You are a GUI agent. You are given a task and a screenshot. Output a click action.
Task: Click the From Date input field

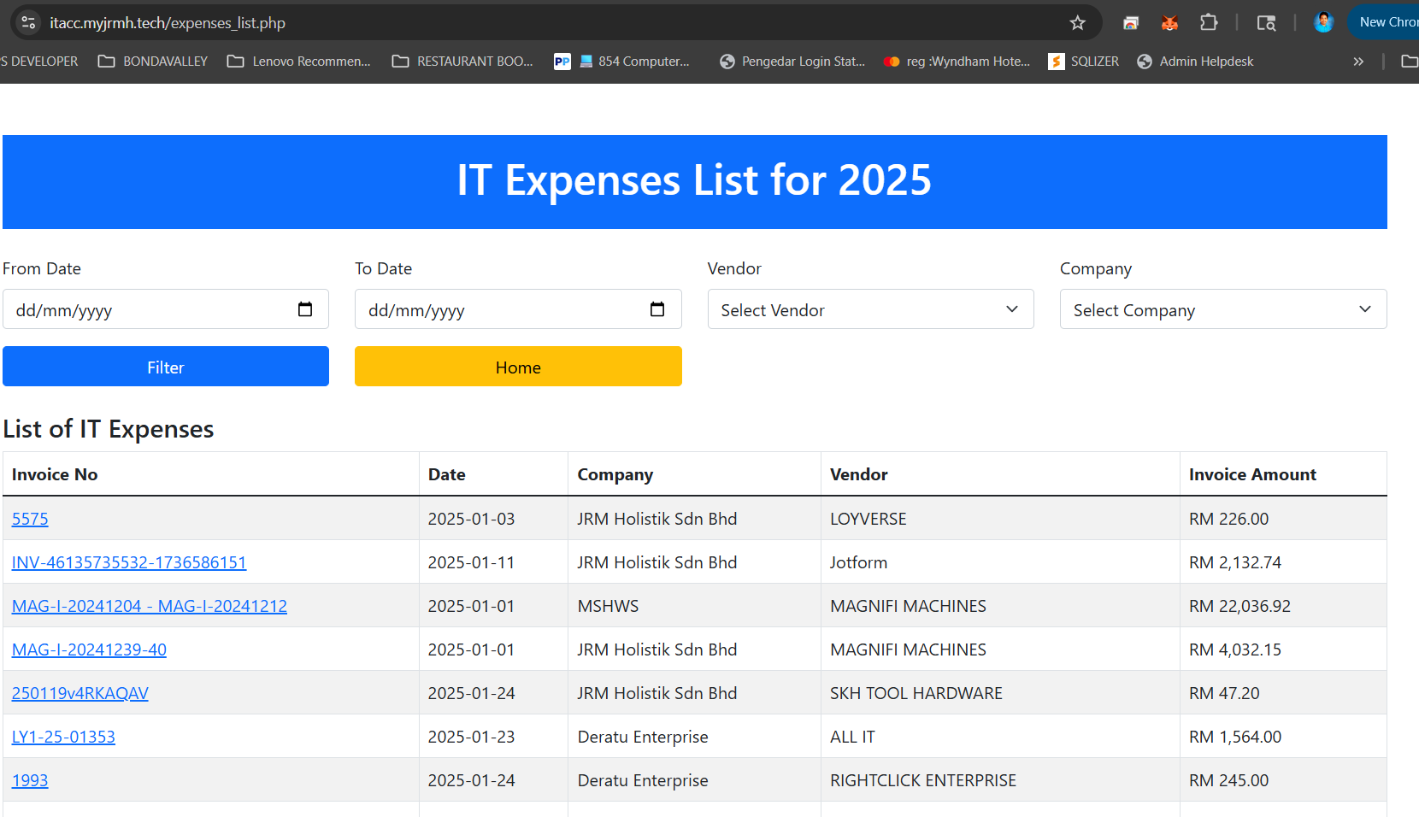pos(145,309)
